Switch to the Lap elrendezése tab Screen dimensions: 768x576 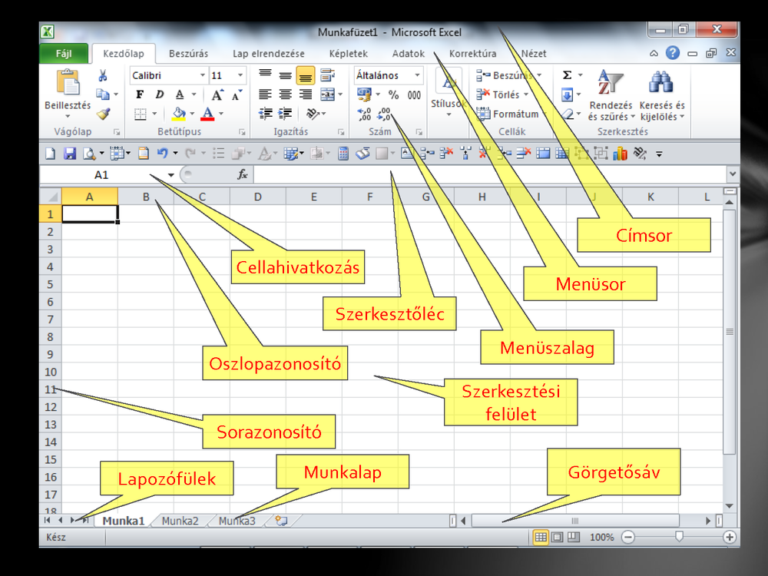pyautogui.click(x=268, y=54)
